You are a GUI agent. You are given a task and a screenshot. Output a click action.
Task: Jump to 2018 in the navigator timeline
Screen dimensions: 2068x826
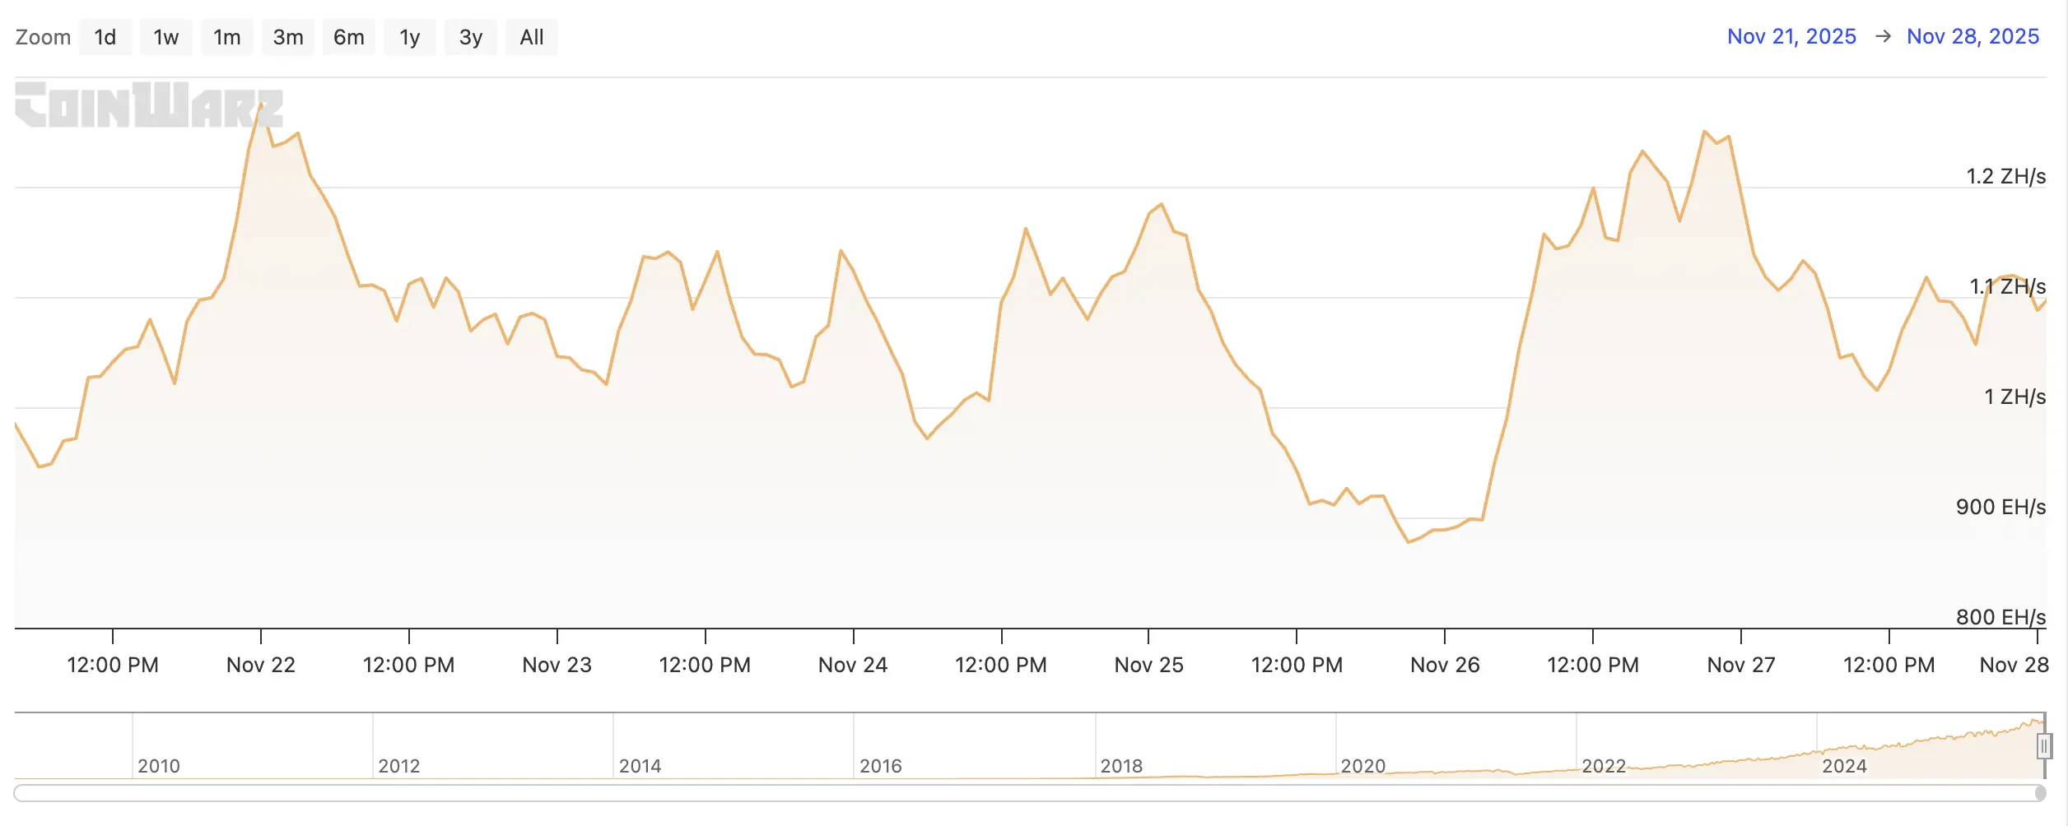(1120, 765)
